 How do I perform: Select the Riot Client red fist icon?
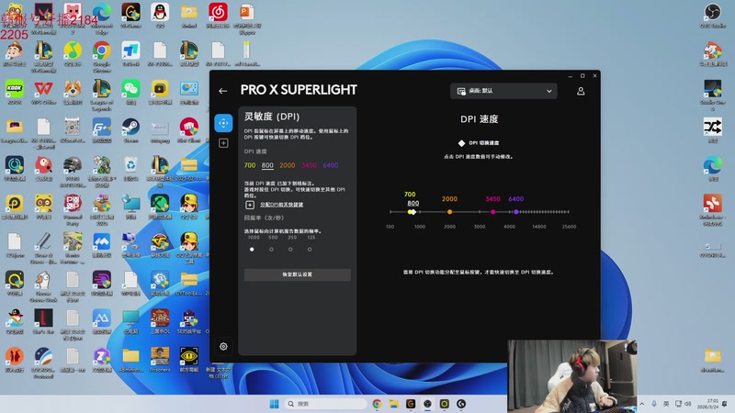point(189,130)
